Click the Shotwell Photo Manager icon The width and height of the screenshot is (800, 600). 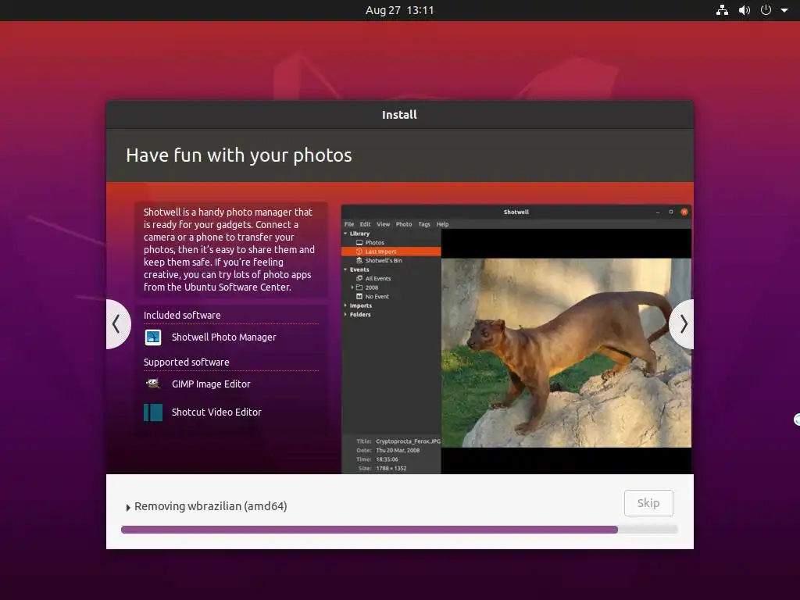[153, 337]
